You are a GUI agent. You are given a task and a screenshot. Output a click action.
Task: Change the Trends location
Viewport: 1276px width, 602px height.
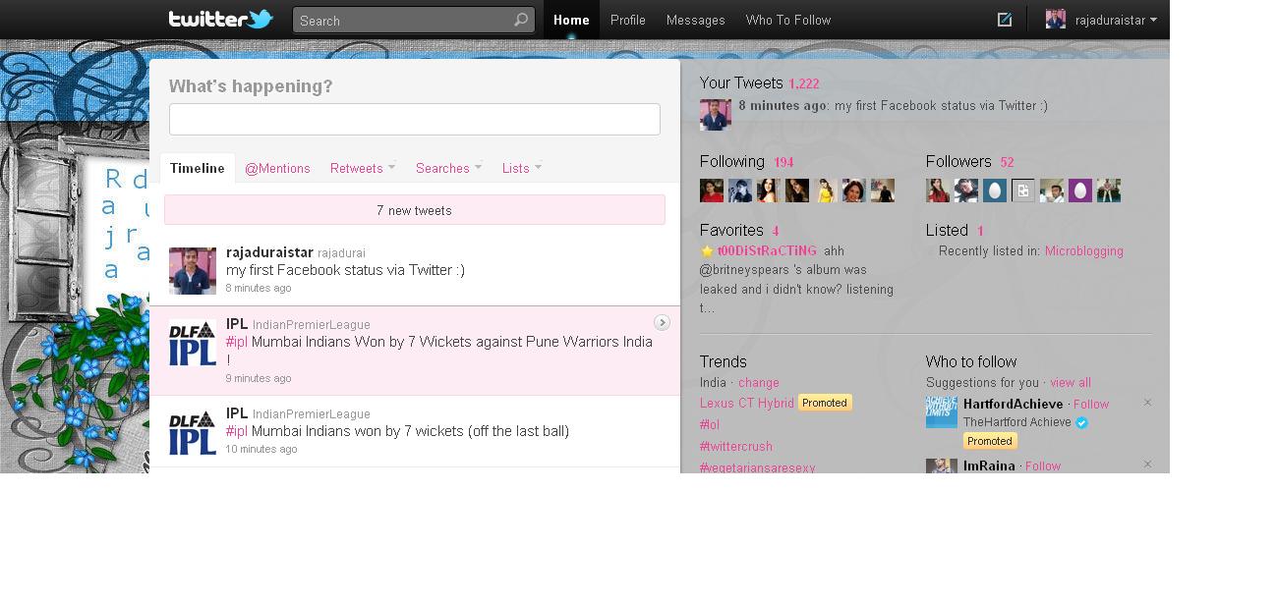pos(758,383)
